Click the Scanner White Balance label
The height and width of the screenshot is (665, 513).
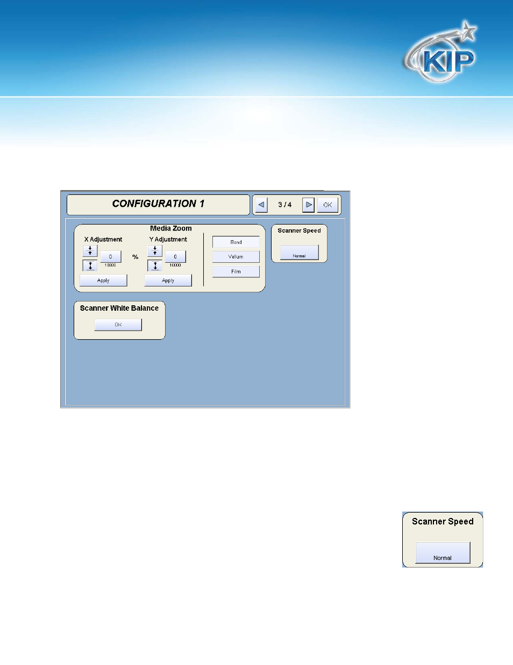[119, 308]
